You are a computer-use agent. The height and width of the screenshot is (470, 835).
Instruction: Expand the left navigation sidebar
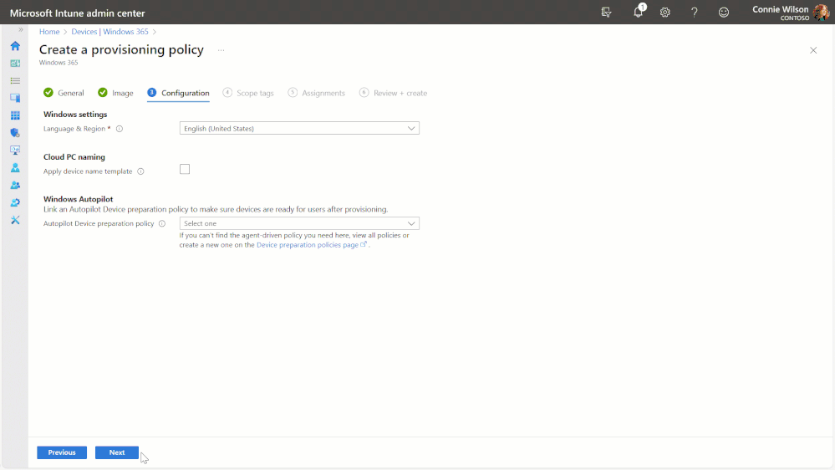21,30
